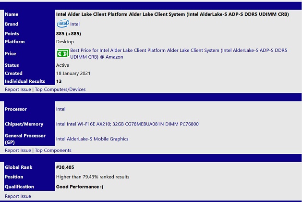Click the Good Performance :) qualification text
Viewport: 302px width, 202px height.
pos(80,187)
